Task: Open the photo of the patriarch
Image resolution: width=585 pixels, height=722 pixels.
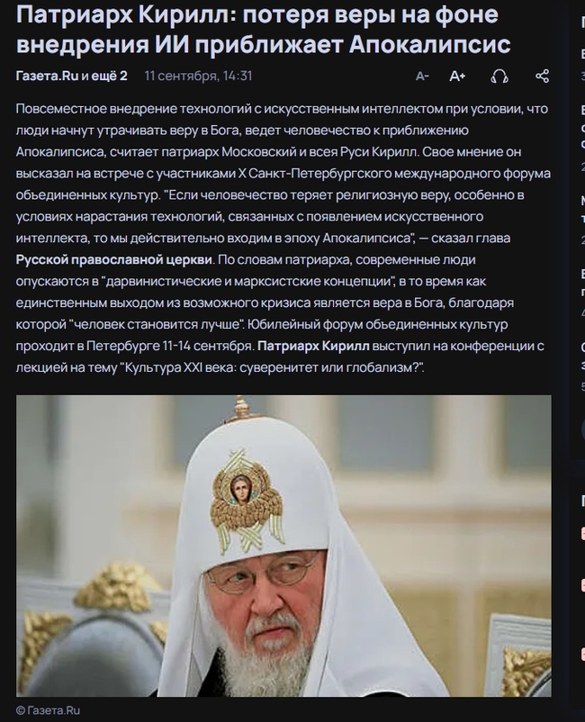Action: click(x=283, y=546)
